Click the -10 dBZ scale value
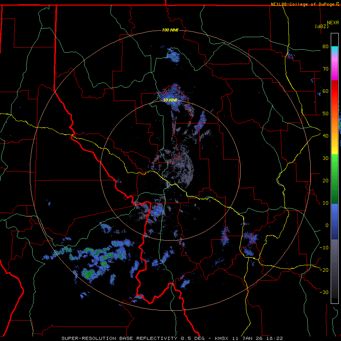Image resolution: width=341 pixels, height=341 pixels. (x=324, y=247)
